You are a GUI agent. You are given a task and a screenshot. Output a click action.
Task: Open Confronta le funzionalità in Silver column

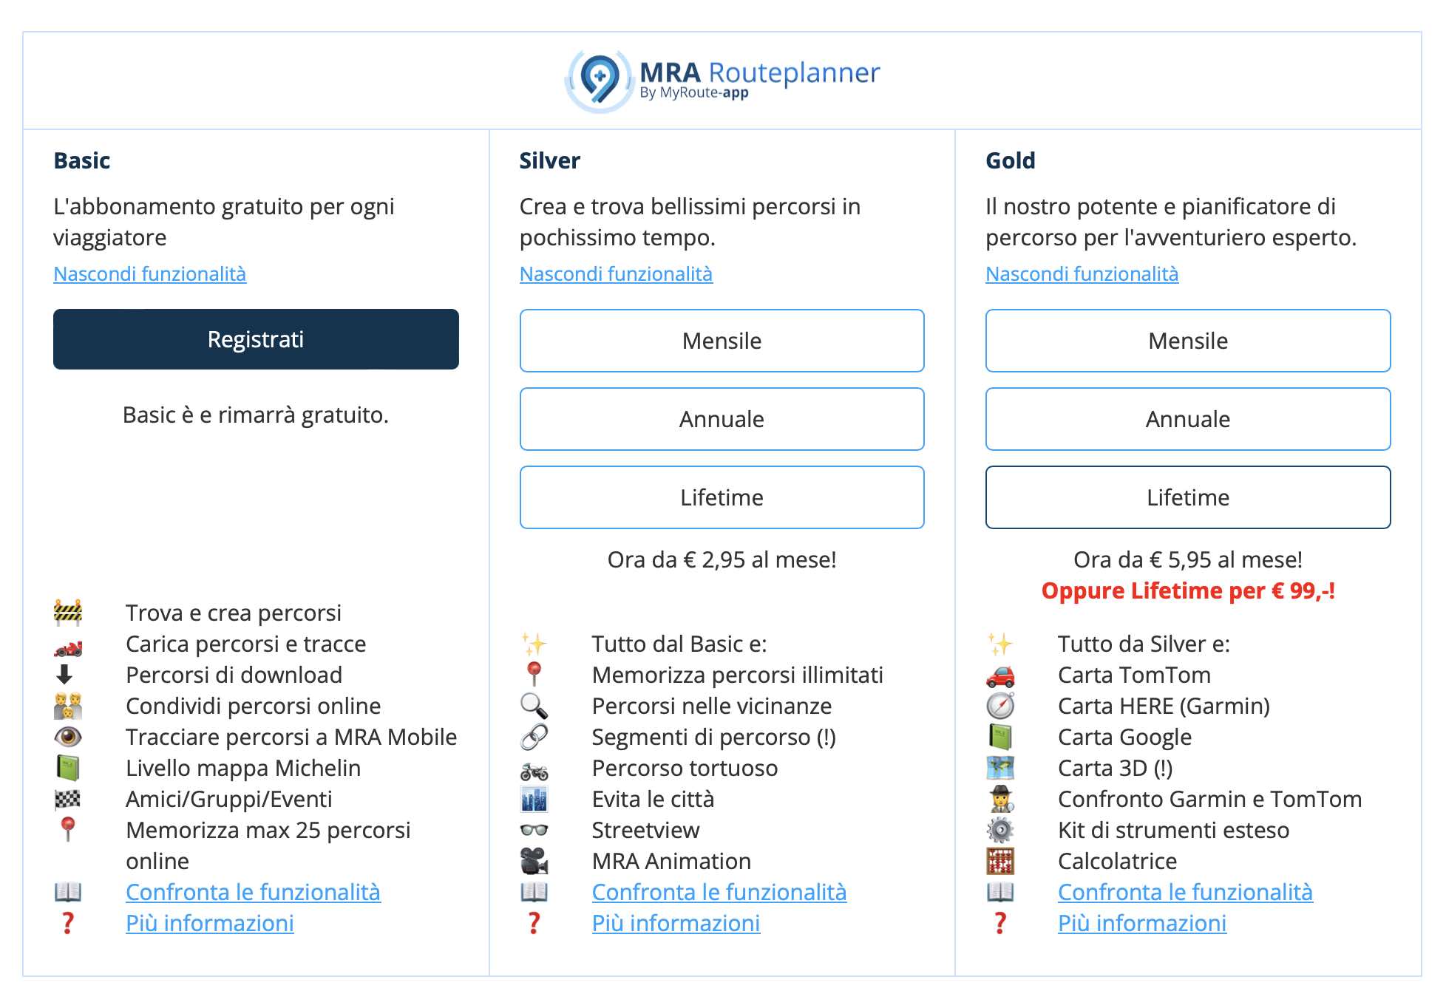[719, 892]
